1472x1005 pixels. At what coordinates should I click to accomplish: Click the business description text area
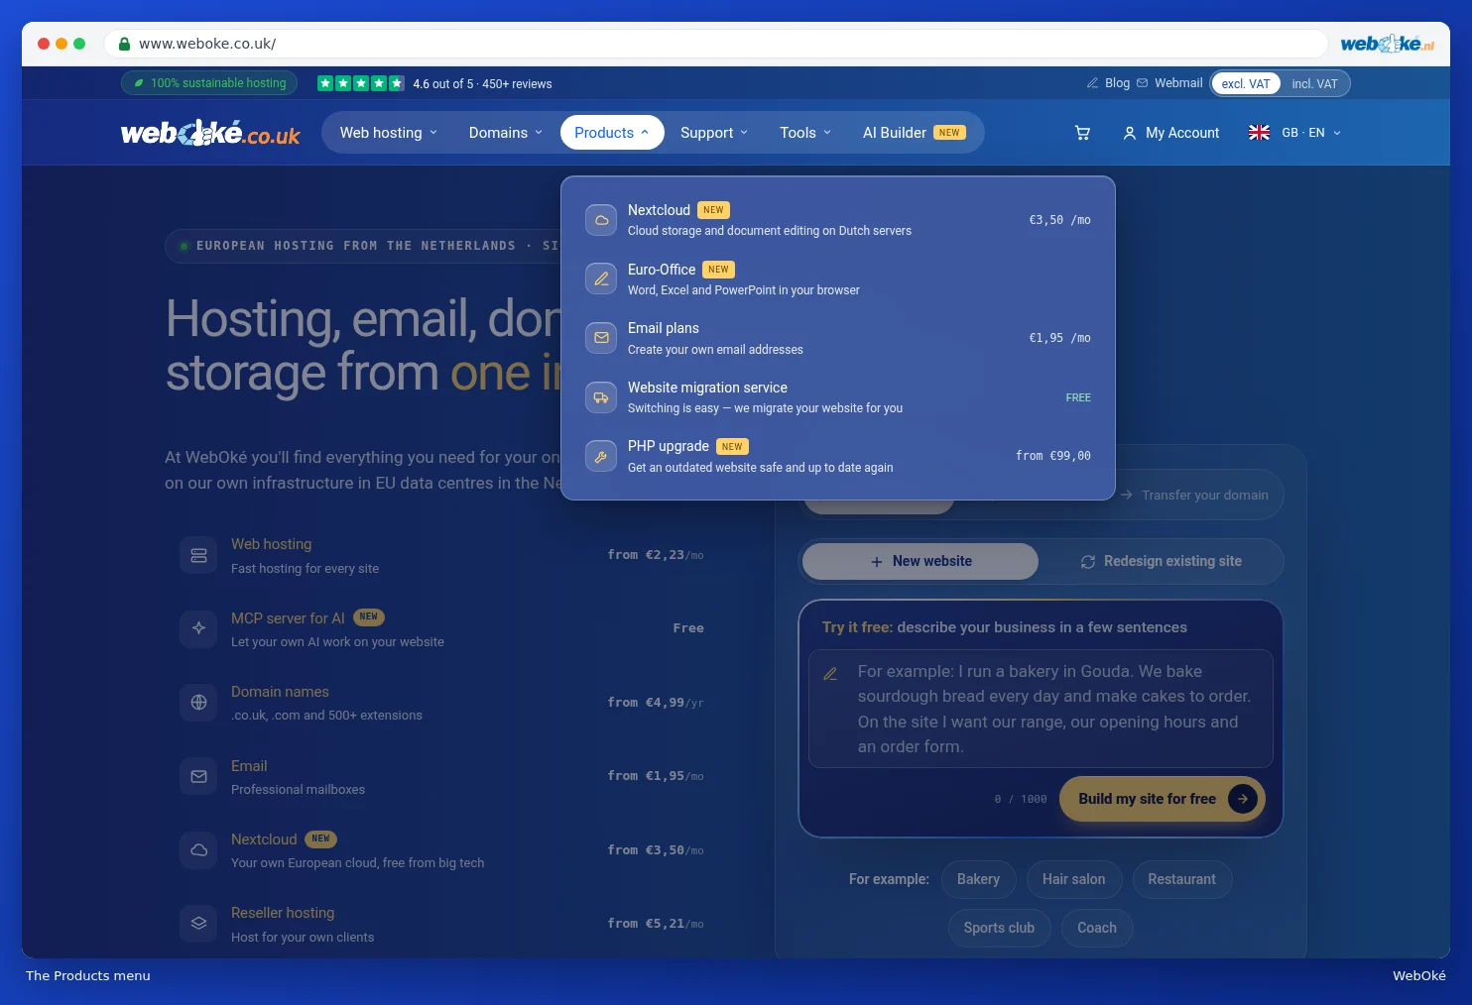click(x=1041, y=709)
